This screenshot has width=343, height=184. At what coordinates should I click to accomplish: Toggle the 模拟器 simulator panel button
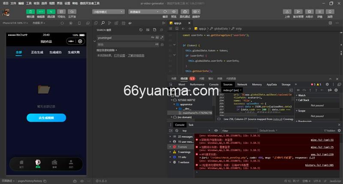(x=30, y=12)
